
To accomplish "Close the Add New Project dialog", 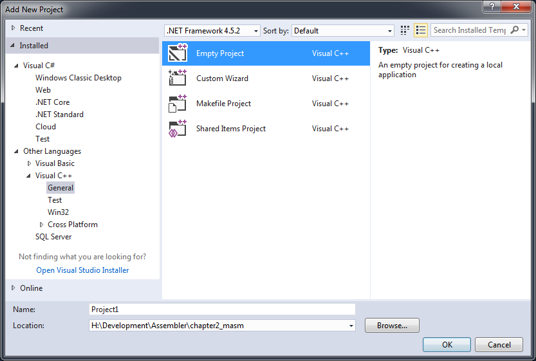I will tap(516, 6).
